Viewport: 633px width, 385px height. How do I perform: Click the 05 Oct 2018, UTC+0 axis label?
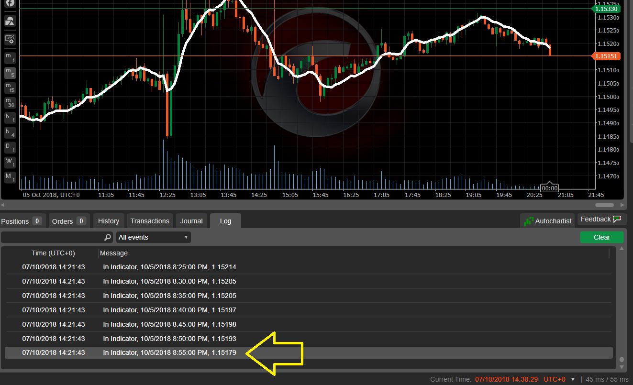coord(51,195)
